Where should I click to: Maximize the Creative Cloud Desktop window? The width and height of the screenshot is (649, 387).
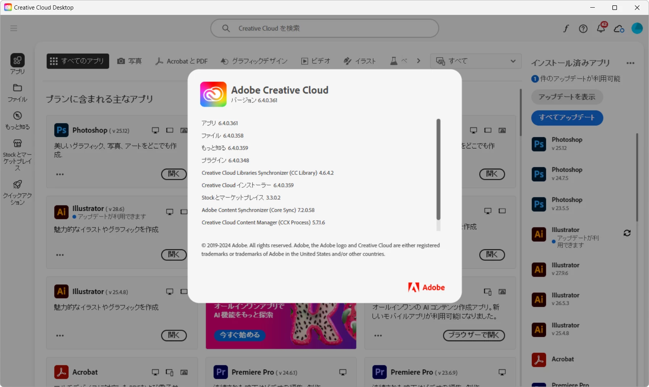[x=615, y=8]
